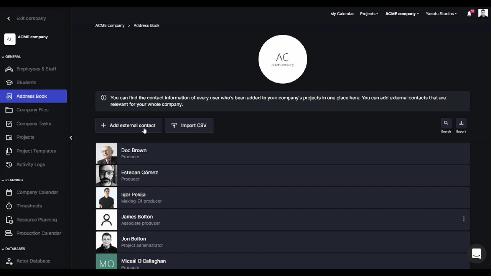
Task: Collapse the sidebar with the arrow handle
Action: 71,138
